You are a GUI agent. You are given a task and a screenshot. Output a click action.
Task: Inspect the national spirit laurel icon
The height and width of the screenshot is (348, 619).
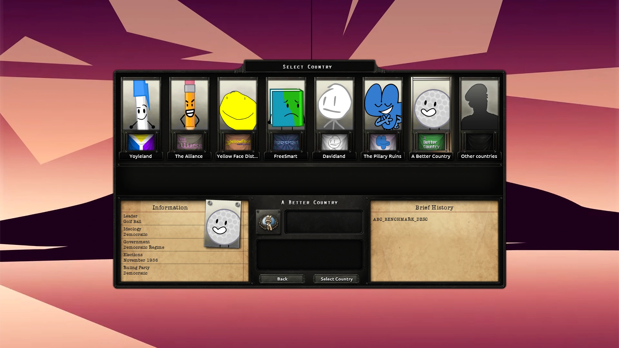269,222
